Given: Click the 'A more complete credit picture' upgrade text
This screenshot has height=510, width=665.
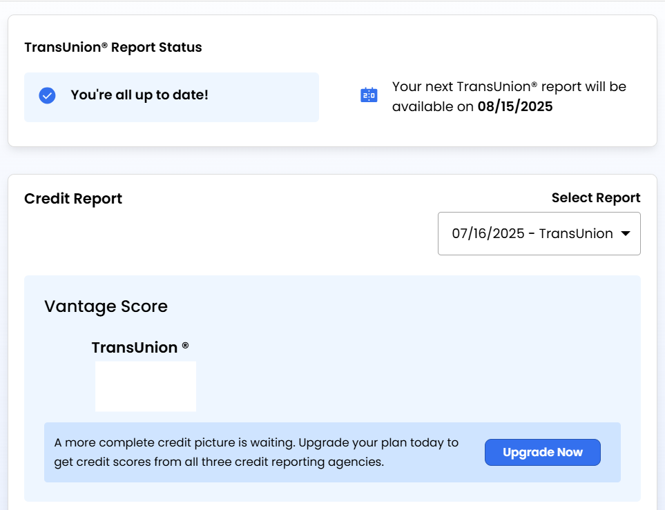Looking at the screenshot, I should tap(256, 452).
